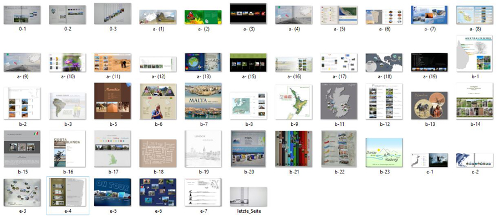Open the Costa Blanca thumbnail b-16
This screenshot has height=220, width=499.
68,149
